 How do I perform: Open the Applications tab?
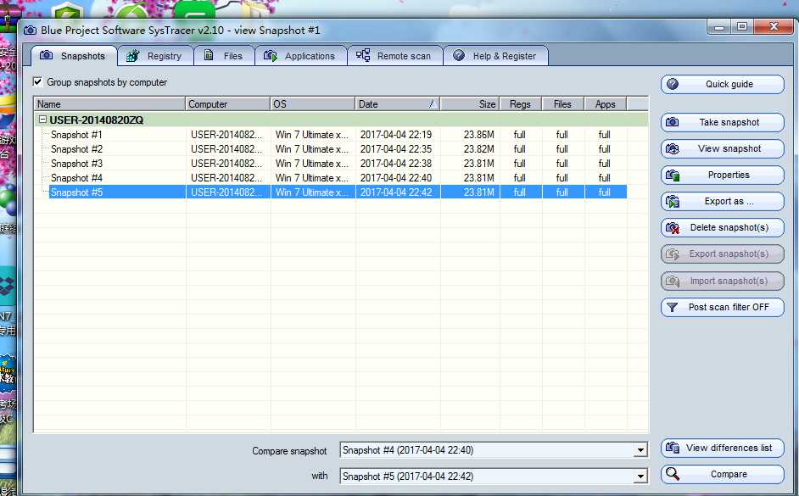pyautogui.click(x=300, y=55)
